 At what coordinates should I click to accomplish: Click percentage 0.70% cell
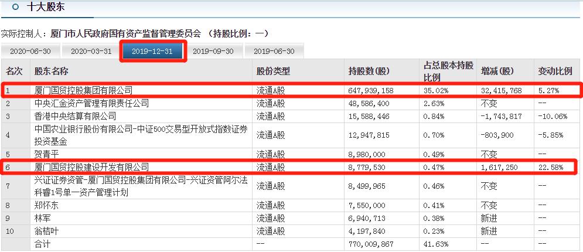point(434,135)
